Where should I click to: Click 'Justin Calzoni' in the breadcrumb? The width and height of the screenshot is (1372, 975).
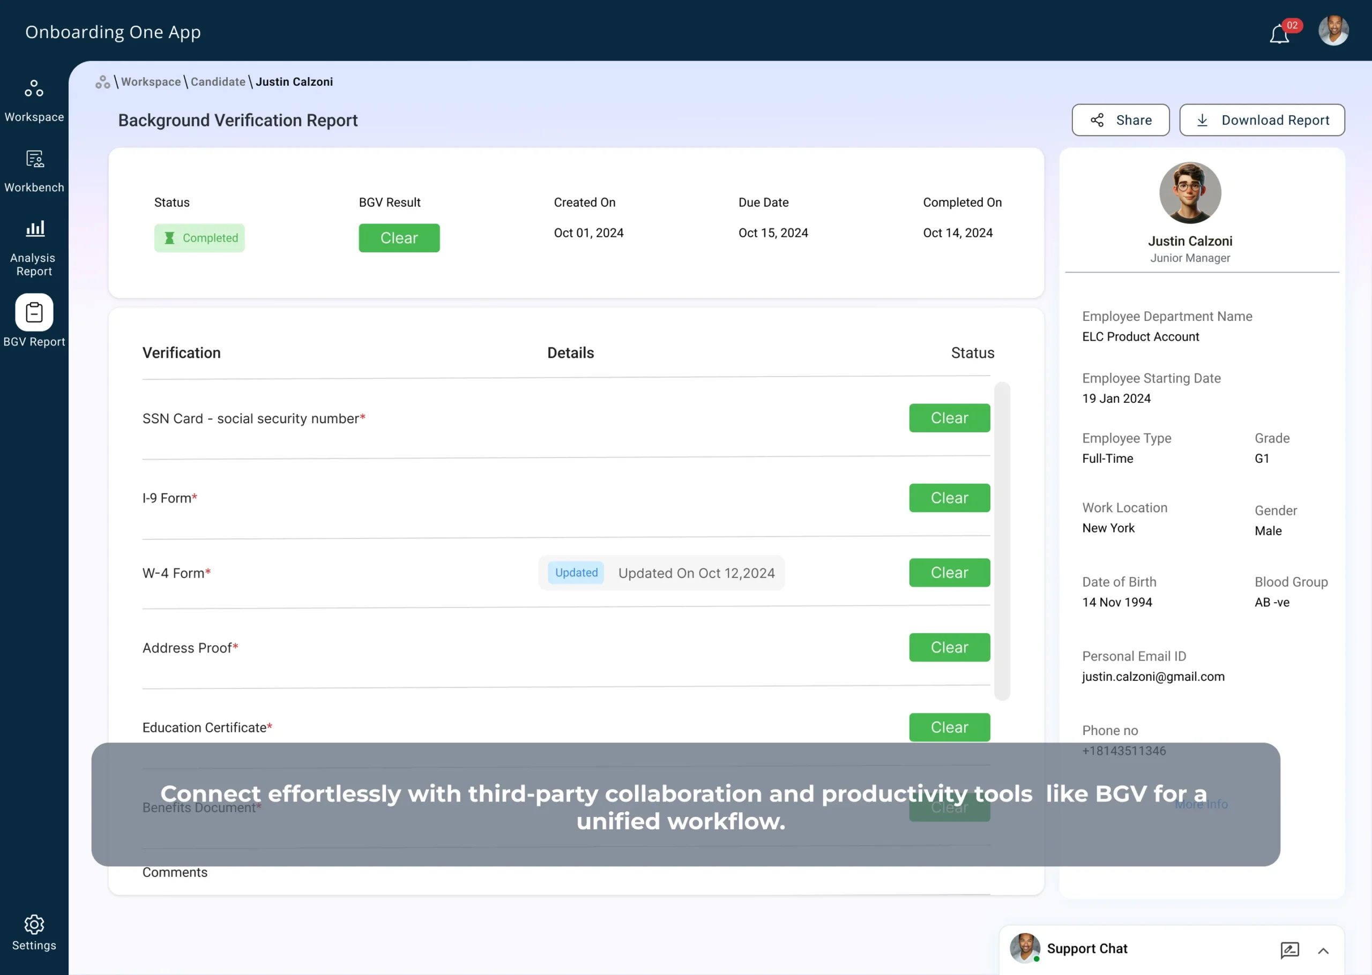294,81
